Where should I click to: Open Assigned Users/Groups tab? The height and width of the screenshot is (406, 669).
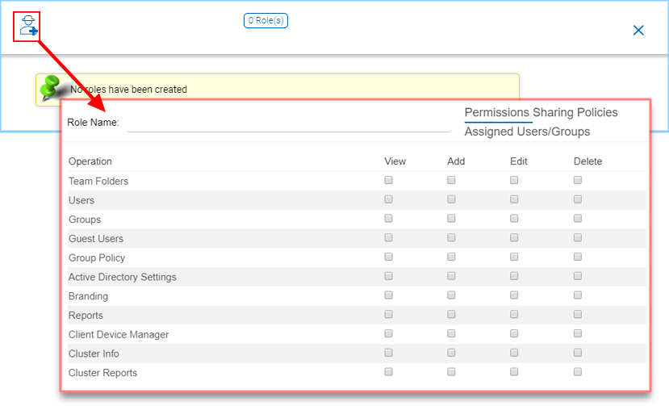pyautogui.click(x=527, y=132)
